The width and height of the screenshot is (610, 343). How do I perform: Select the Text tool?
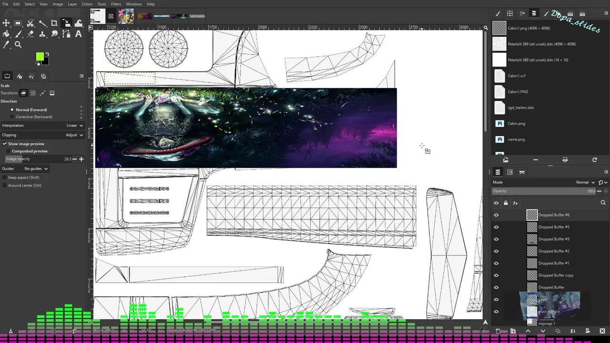[79, 34]
